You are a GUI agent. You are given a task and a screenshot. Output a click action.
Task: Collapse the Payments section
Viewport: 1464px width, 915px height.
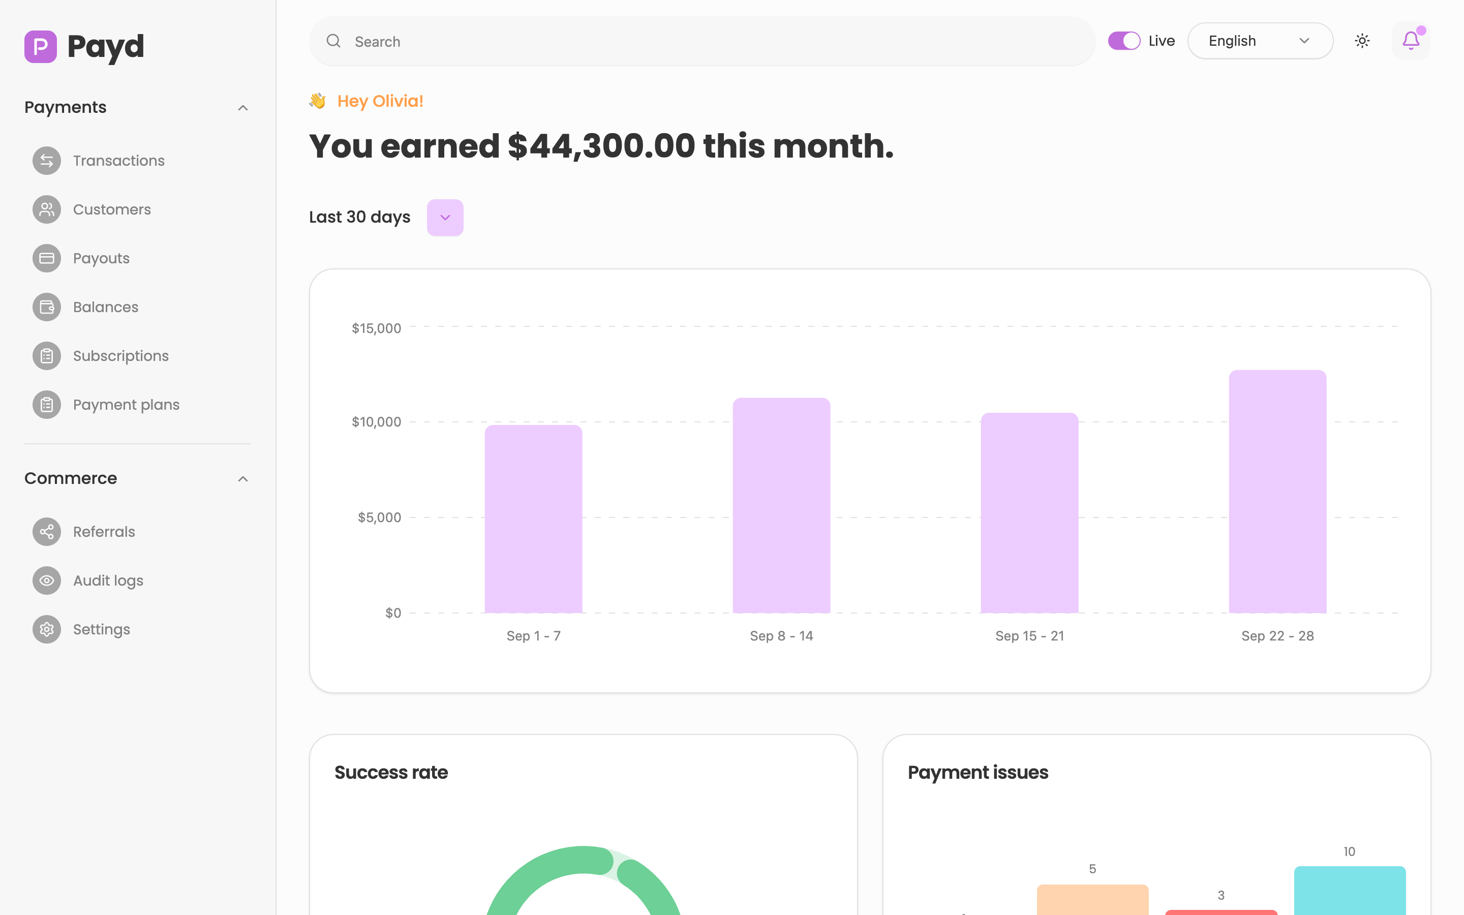click(x=242, y=108)
